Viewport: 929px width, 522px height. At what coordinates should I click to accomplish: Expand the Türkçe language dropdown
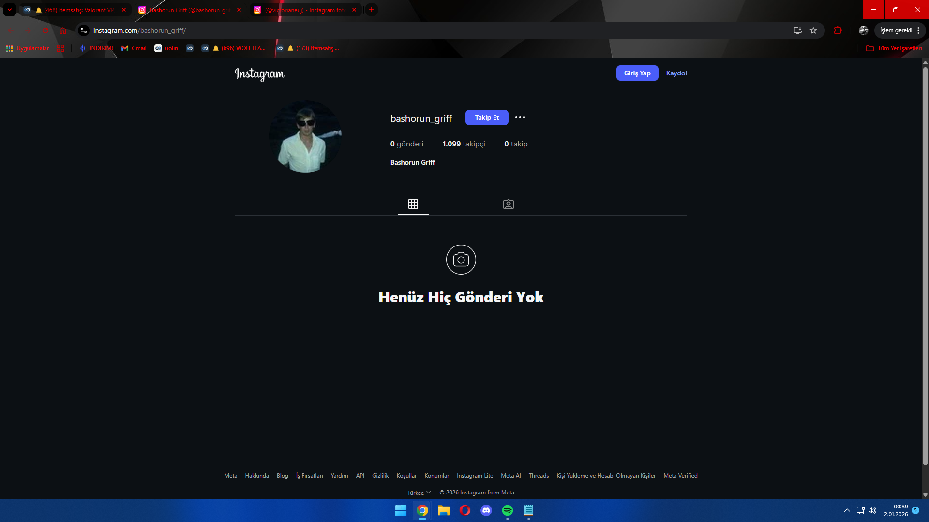pos(419,493)
